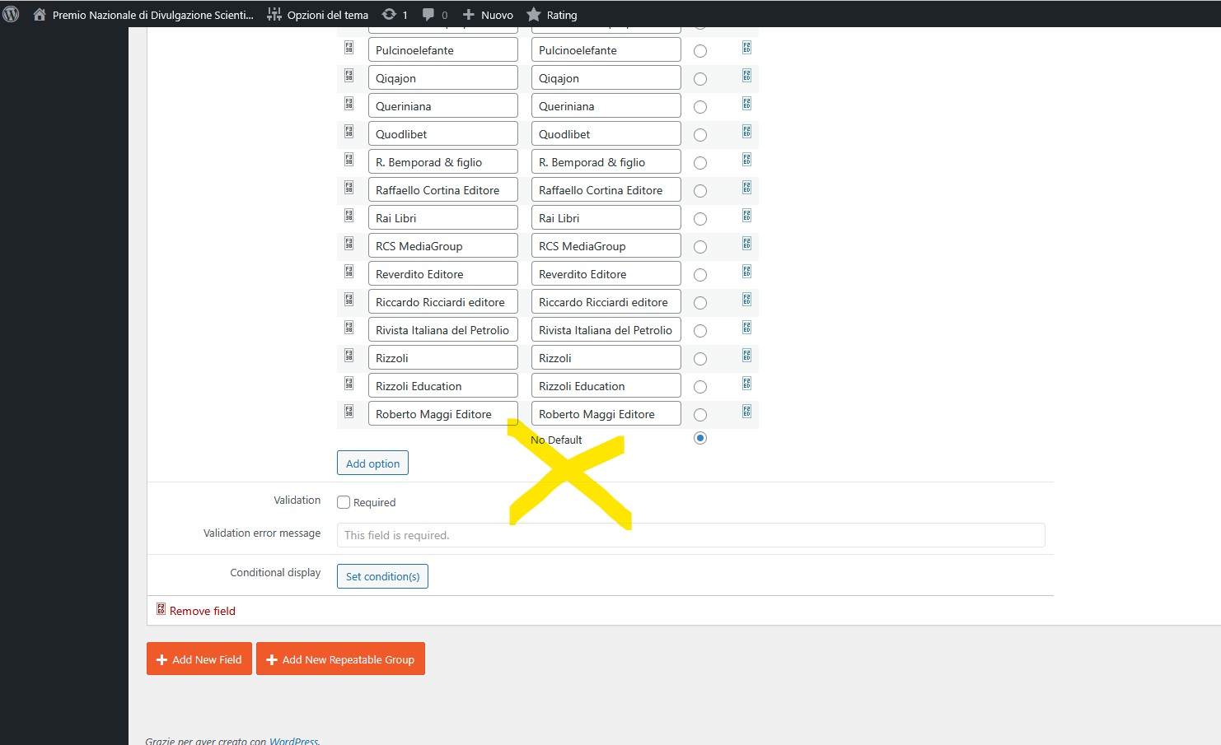Delete the Pulcinoelefante option with its trash icon
This screenshot has height=745, width=1221.
(x=747, y=48)
